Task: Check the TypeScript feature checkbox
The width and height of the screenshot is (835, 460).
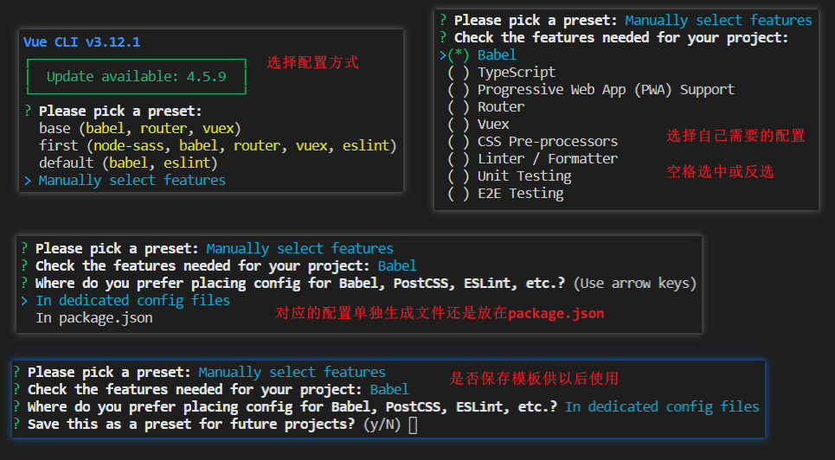Action: [x=459, y=73]
